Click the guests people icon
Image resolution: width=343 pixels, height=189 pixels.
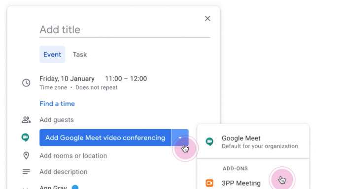pyautogui.click(x=26, y=120)
